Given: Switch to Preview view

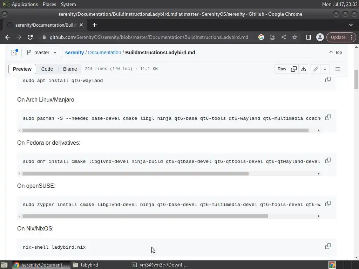Looking at the screenshot, I should coord(22,69).
